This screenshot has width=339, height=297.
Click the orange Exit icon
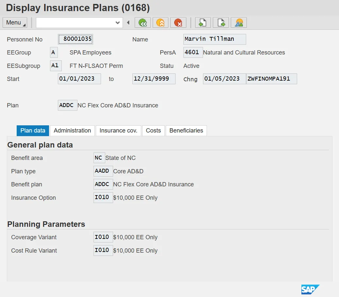coord(161,23)
